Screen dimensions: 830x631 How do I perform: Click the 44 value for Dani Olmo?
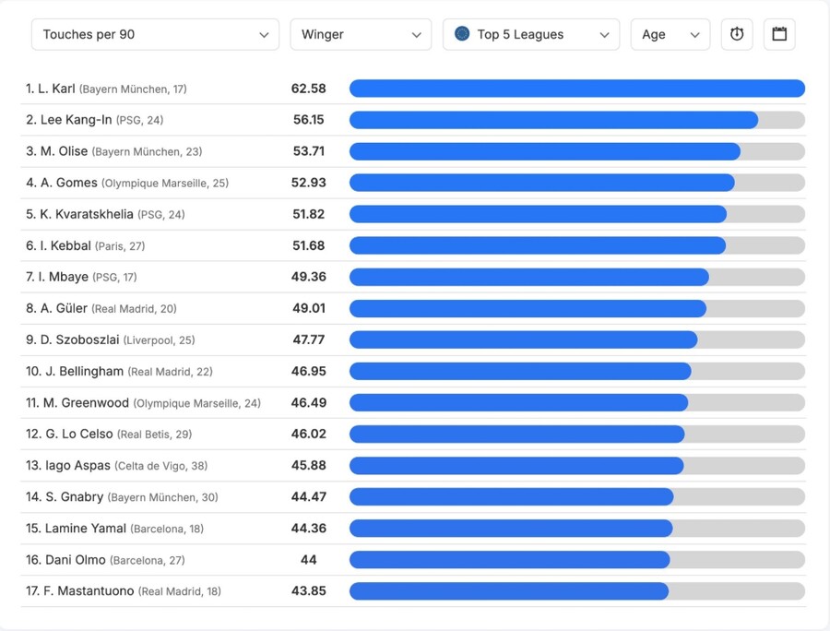pyautogui.click(x=309, y=560)
